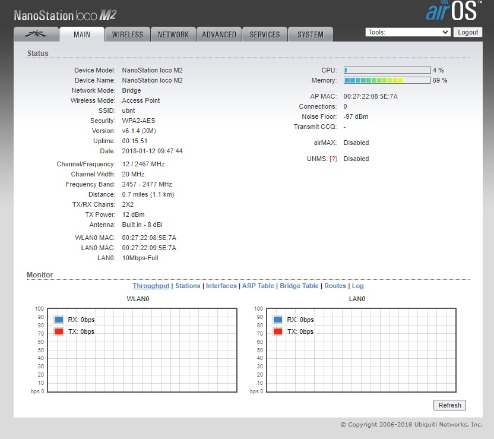Switch to the SERVICES tab
The width and height of the screenshot is (494, 439).
265,34
